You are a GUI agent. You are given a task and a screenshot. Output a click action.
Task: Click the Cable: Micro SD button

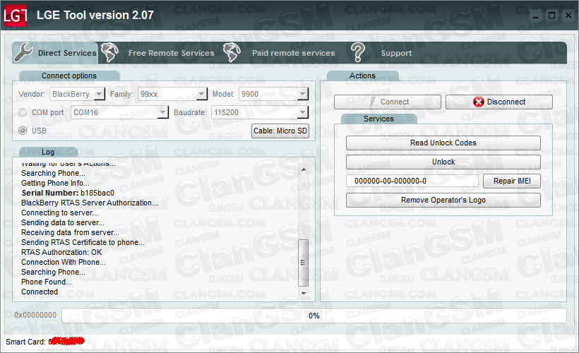pos(280,131)
